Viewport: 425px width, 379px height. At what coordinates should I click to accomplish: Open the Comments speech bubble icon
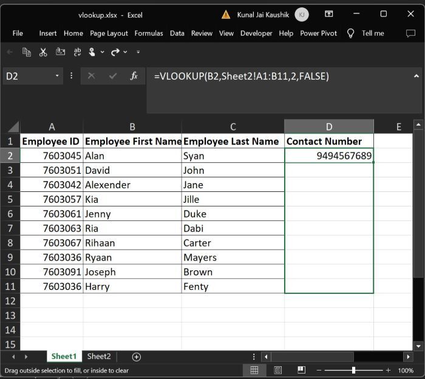[410, 33]
